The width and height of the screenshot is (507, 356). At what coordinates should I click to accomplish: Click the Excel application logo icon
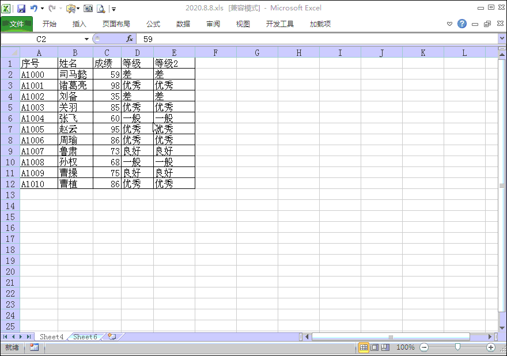[6, 9]
